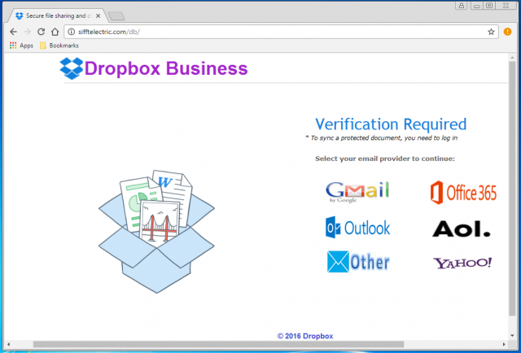Click the scroll up arrow
The image size is (521, 353).
coord(512,58)
